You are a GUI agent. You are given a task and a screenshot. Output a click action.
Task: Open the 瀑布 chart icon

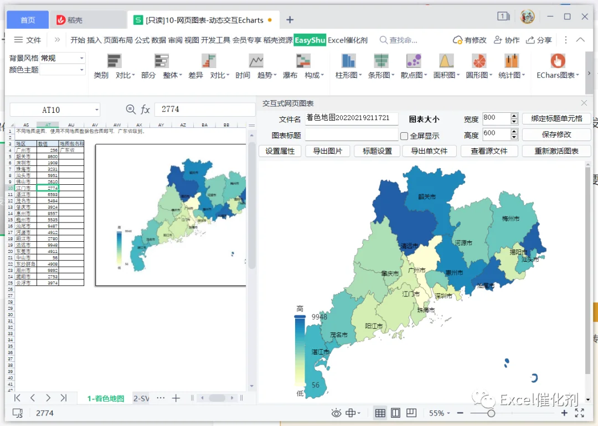point(303,61)
